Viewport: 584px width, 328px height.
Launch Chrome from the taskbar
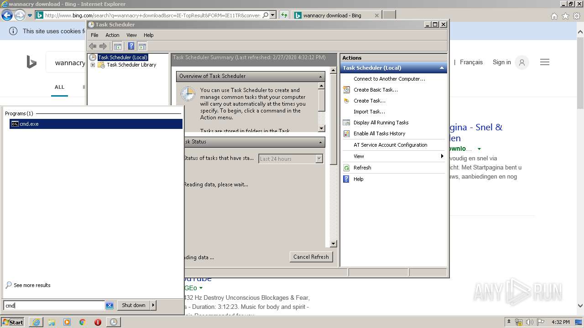click(x=83, y=322)
